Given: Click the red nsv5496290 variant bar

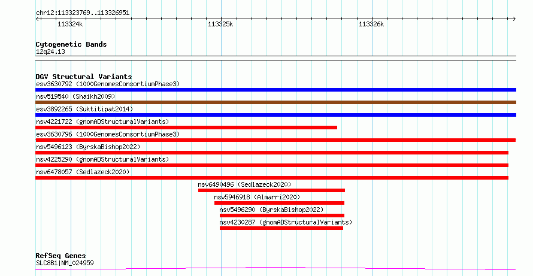Looking at the screenshot, I should pyautogui.click(x=282, y=216).
